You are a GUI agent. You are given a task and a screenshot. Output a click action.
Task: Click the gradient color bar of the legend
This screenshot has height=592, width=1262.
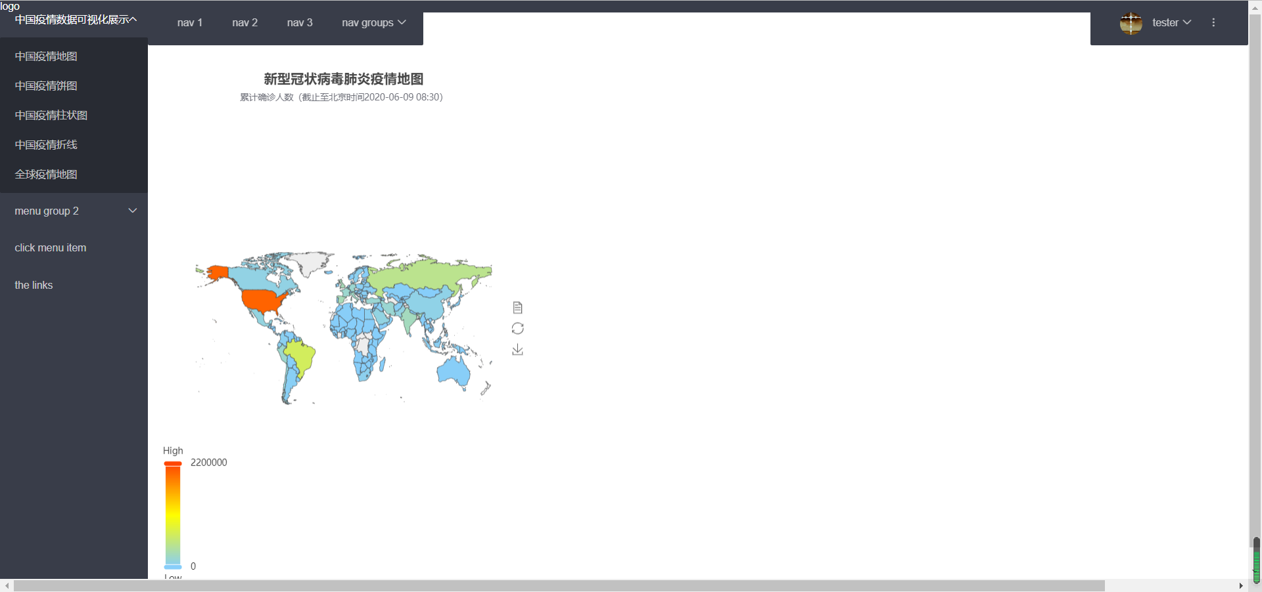[173, 515]
